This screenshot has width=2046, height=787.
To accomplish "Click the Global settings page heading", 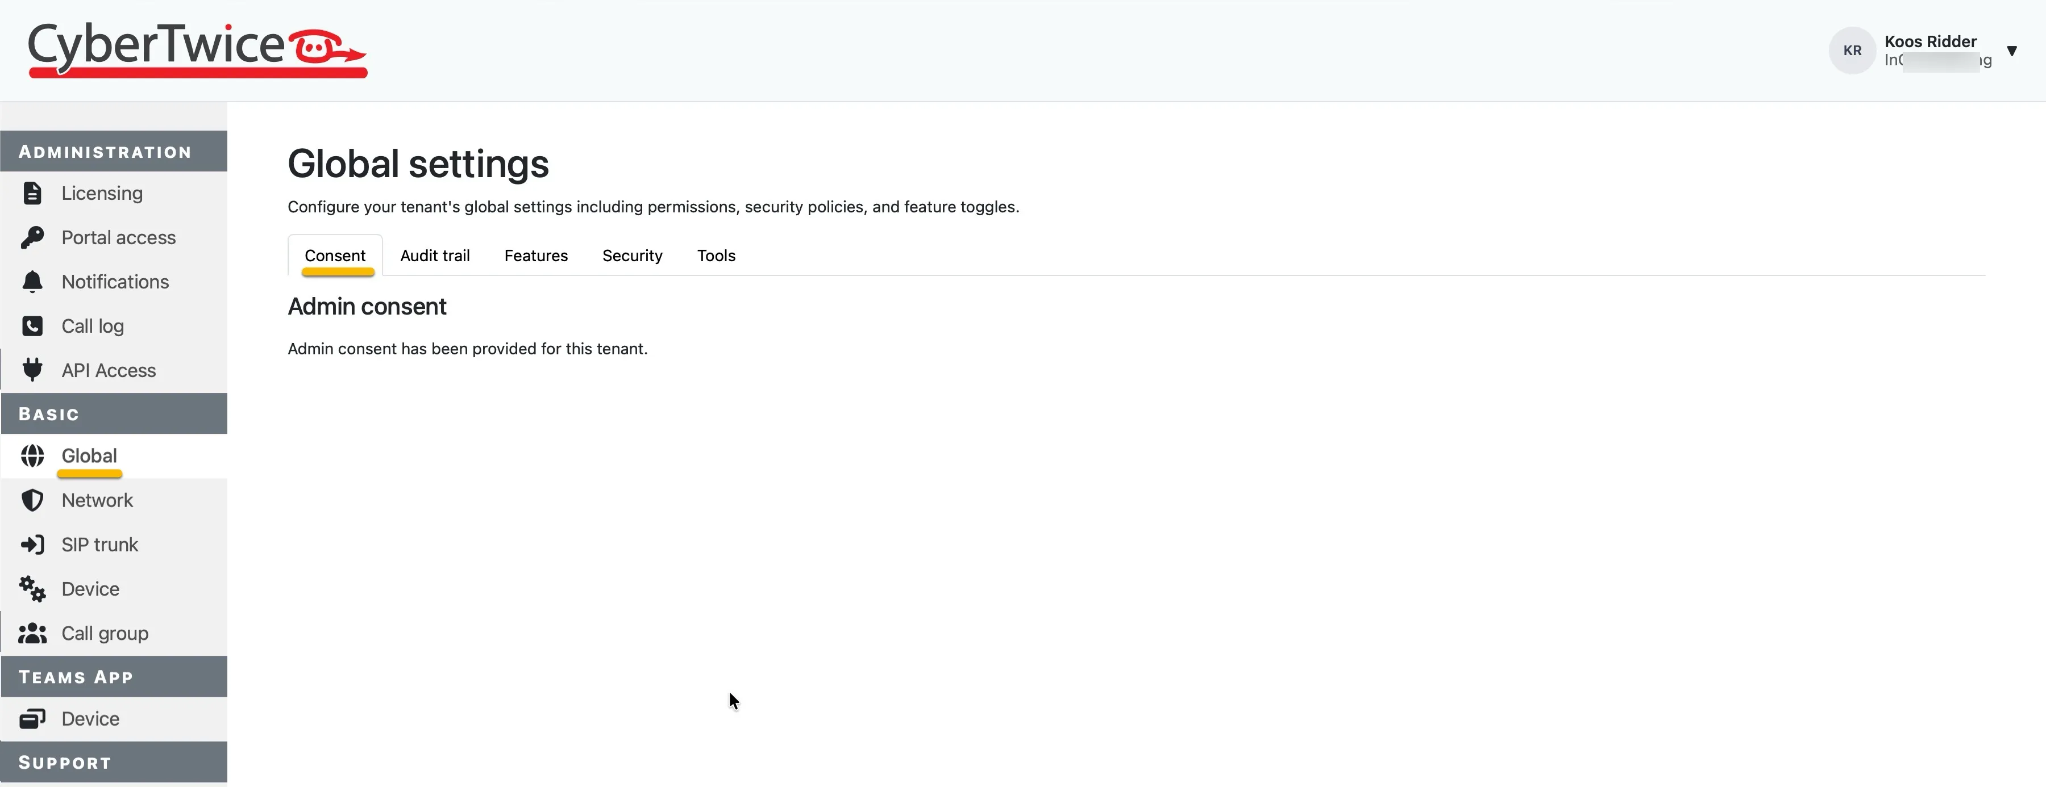I will tap(418, 164).
